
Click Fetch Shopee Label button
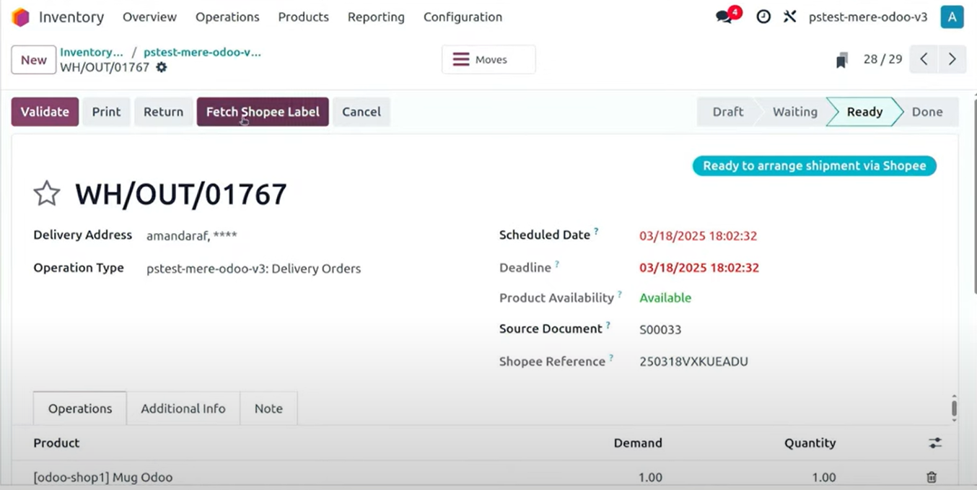[263, 112]
